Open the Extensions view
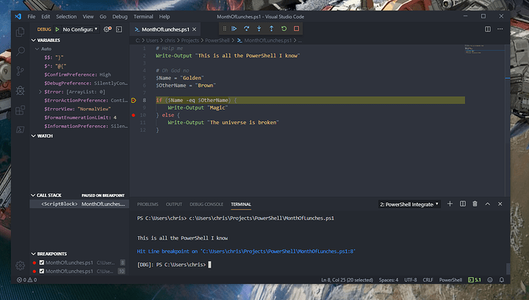Viewport: 529px width, 300px height. (x=21, y=110)
